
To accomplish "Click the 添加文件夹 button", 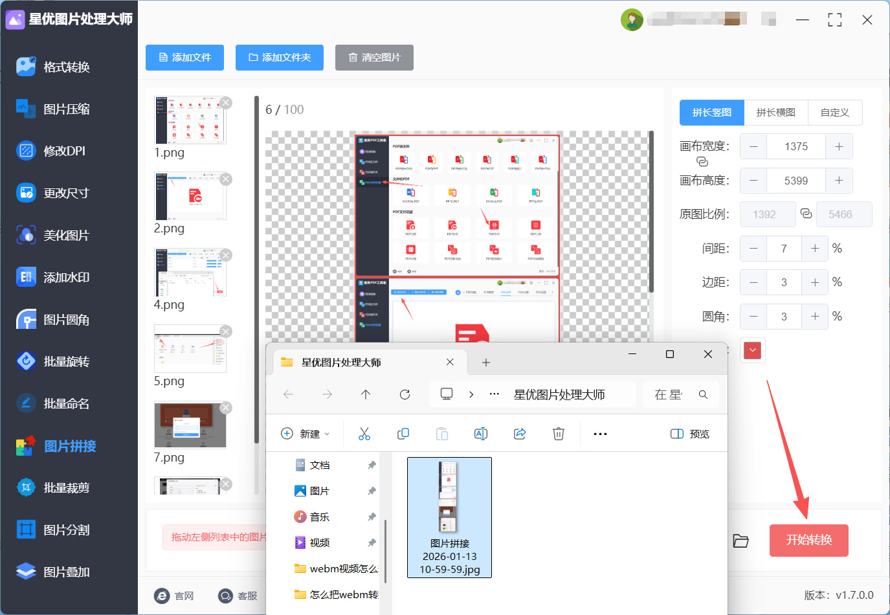I will tap(280, 58).
